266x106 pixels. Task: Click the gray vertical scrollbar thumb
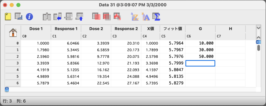258,48
